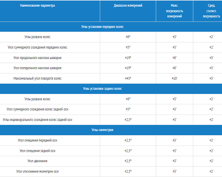Click the 'Угол поперечного наклона шкворня' row label

[x=37, y=68]
